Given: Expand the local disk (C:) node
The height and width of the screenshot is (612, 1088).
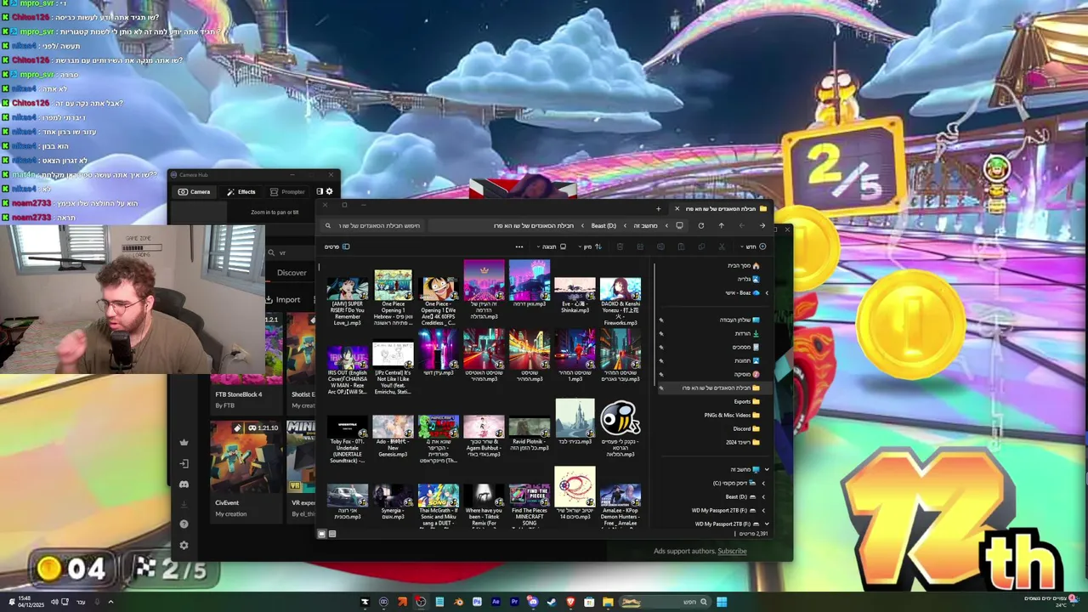Looking at the screenshot, I should click(763, 483).
